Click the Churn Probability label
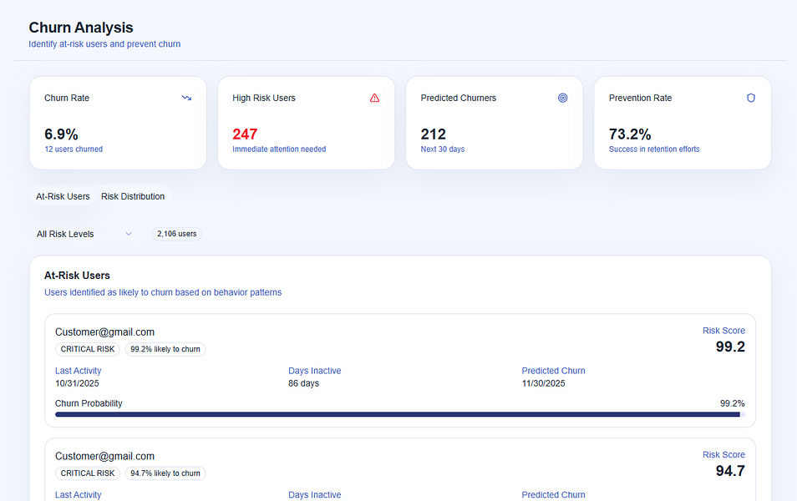The width and height of the screenshot is (797, 501). (89, 403)
